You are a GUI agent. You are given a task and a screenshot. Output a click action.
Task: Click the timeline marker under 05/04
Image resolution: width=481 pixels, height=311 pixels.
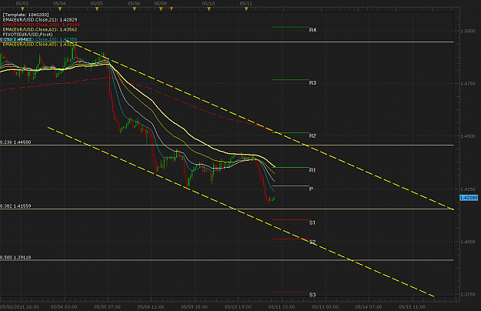click(x=60, y=9)
